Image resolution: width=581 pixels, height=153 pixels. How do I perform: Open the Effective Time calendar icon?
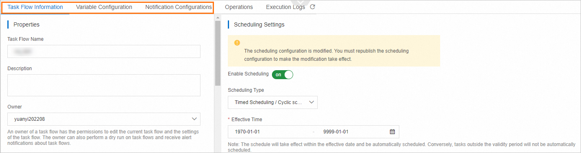click(392, 132)
